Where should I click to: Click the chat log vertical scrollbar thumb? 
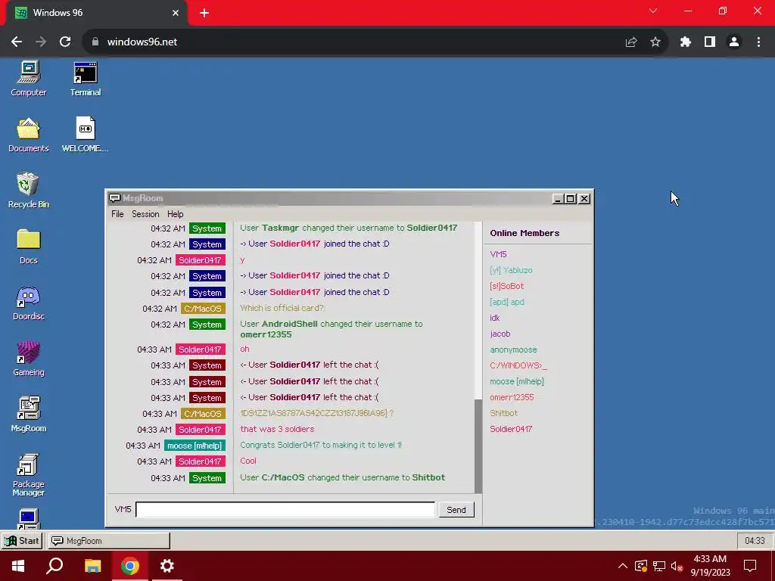(x=478, y=446)
